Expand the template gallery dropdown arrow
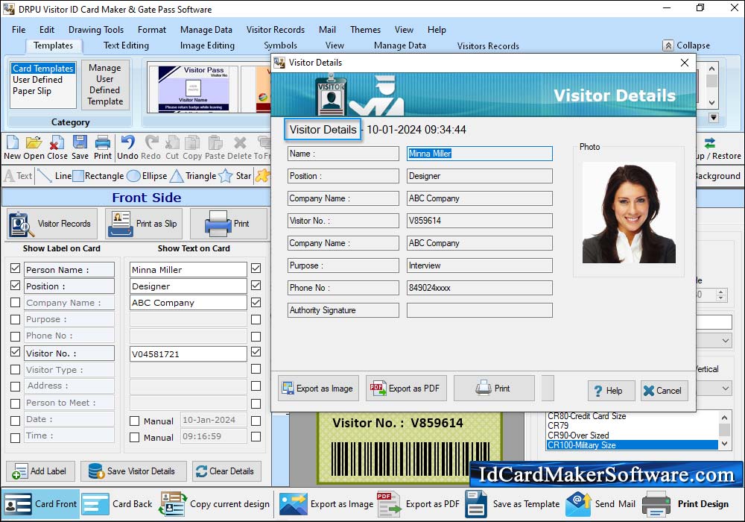 click(x=713, y=117)
